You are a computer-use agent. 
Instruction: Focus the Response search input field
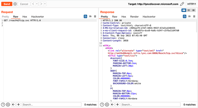click(150, 104)
